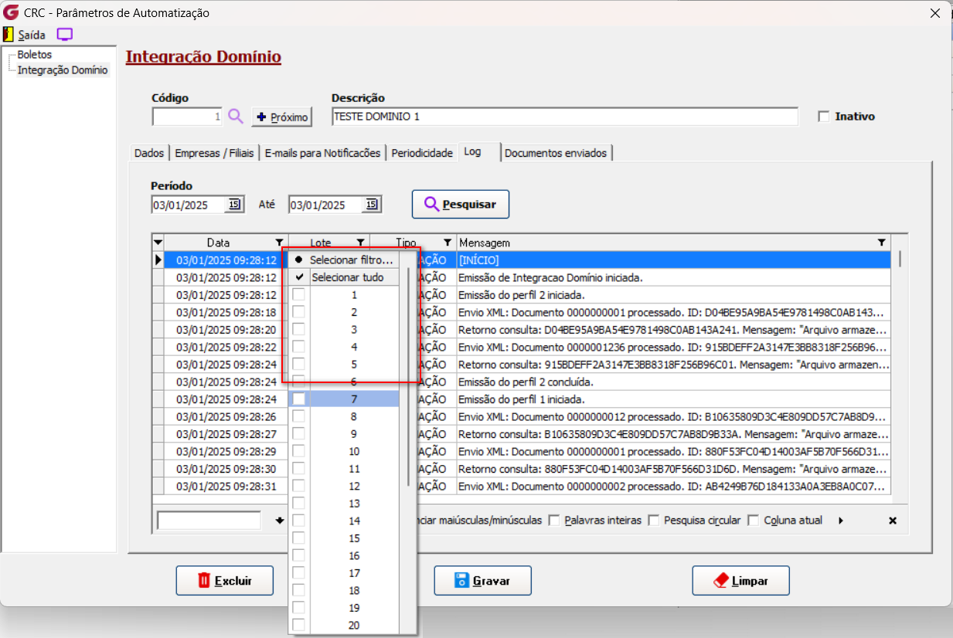Click the right arrow in search options bar
953x638 pixels.
(x=841, y=521)
